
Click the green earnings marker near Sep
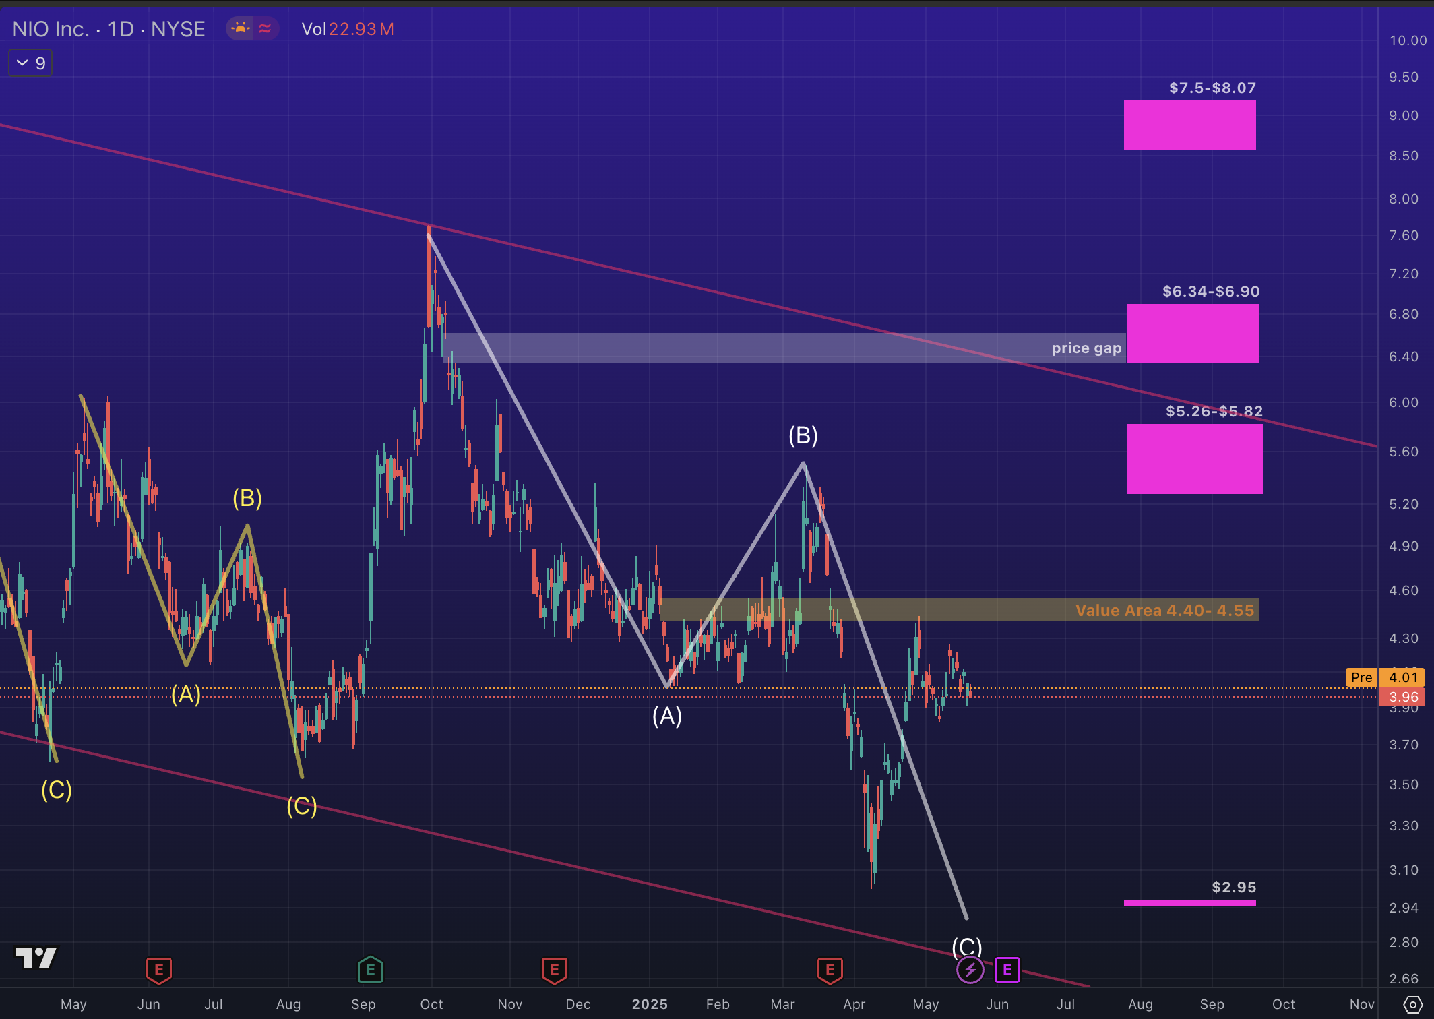[370, 970]
